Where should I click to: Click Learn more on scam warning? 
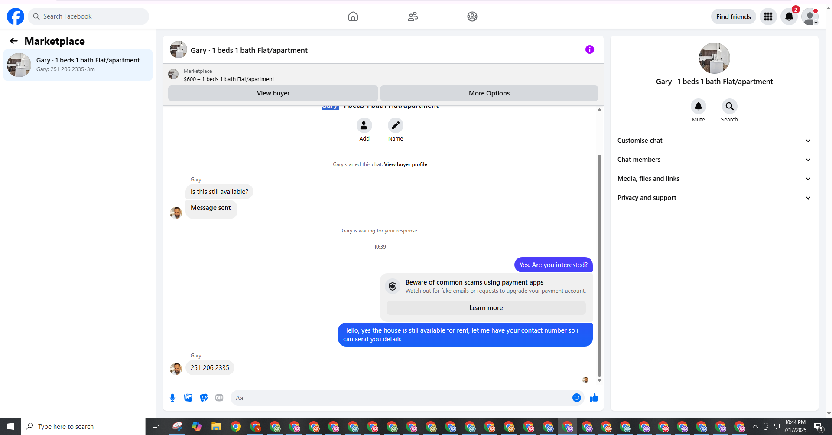(486, 308)
